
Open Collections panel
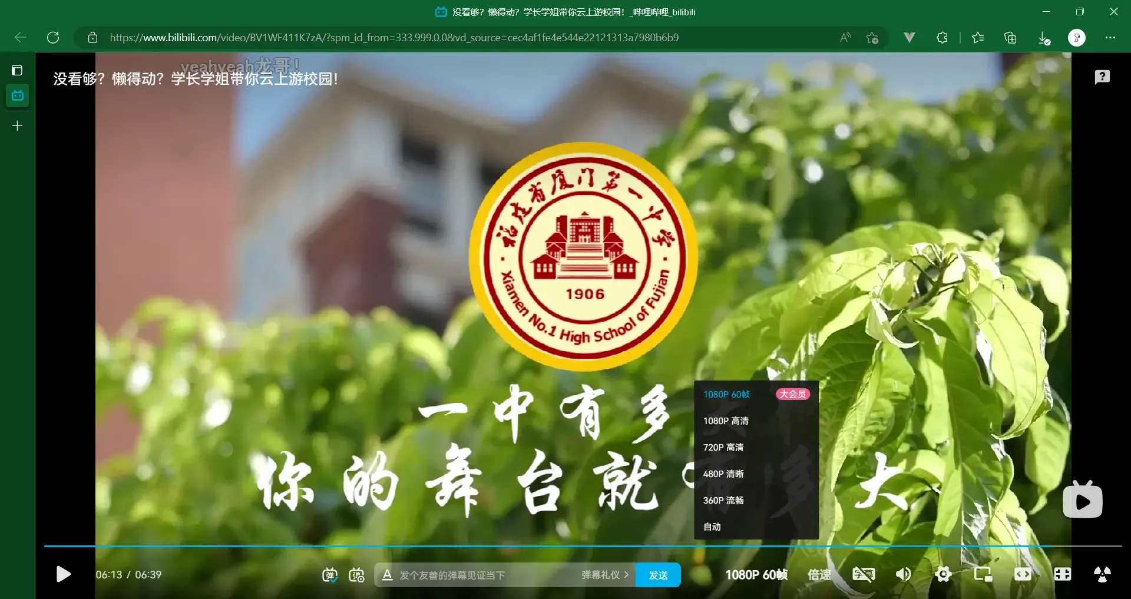[x=1010, y=38]
